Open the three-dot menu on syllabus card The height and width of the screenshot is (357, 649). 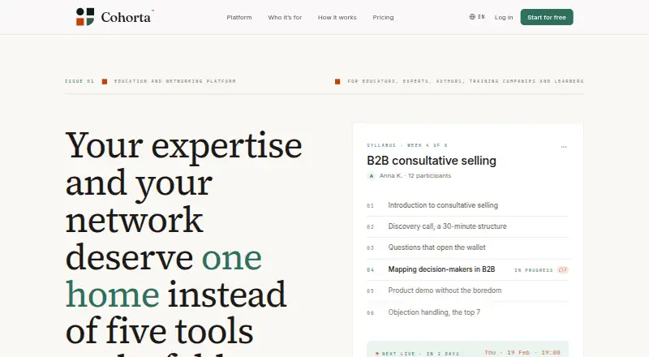click(564, 147)
